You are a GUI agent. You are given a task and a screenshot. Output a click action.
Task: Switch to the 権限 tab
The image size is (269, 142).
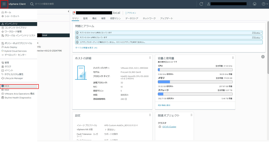point(103,19)
